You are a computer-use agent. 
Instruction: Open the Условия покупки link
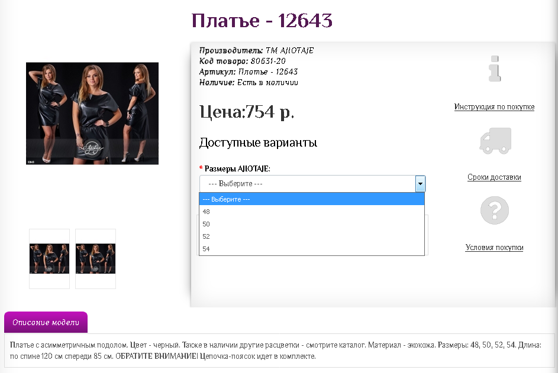494,248
